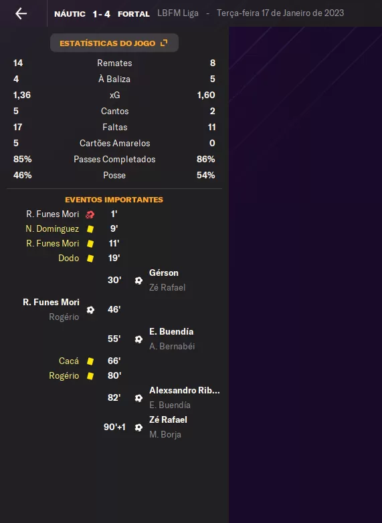
Task: Click the goal ball icon at 30'
Action: point(138,281)
